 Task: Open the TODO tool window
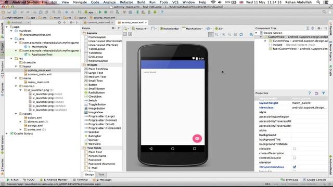(x=29, y=180)
